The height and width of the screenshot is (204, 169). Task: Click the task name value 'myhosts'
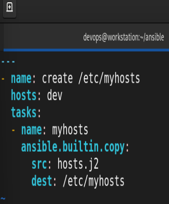click(x=70, y=130)
